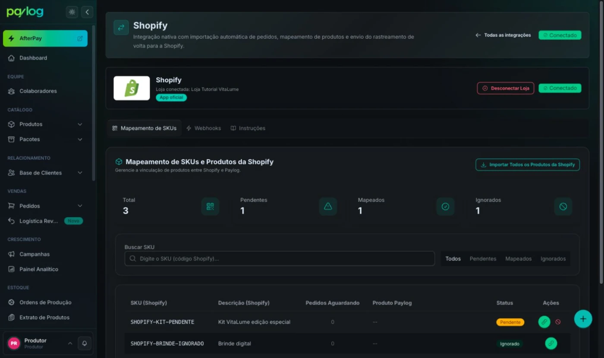Click the Pacotes archive icon
The height and width of the screenshot is (358, 604).
point(11,139)
